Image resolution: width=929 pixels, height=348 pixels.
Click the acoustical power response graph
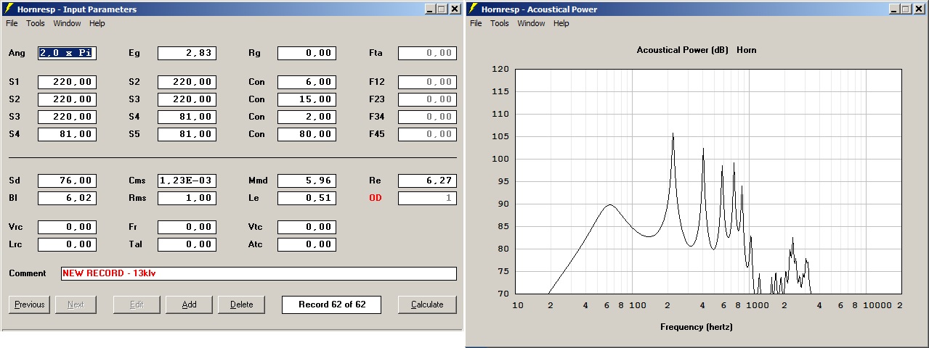[x=708, y=181]
